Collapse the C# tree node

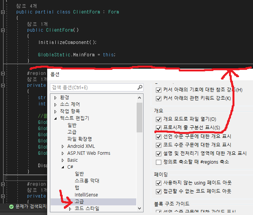[x=63, y=167]
